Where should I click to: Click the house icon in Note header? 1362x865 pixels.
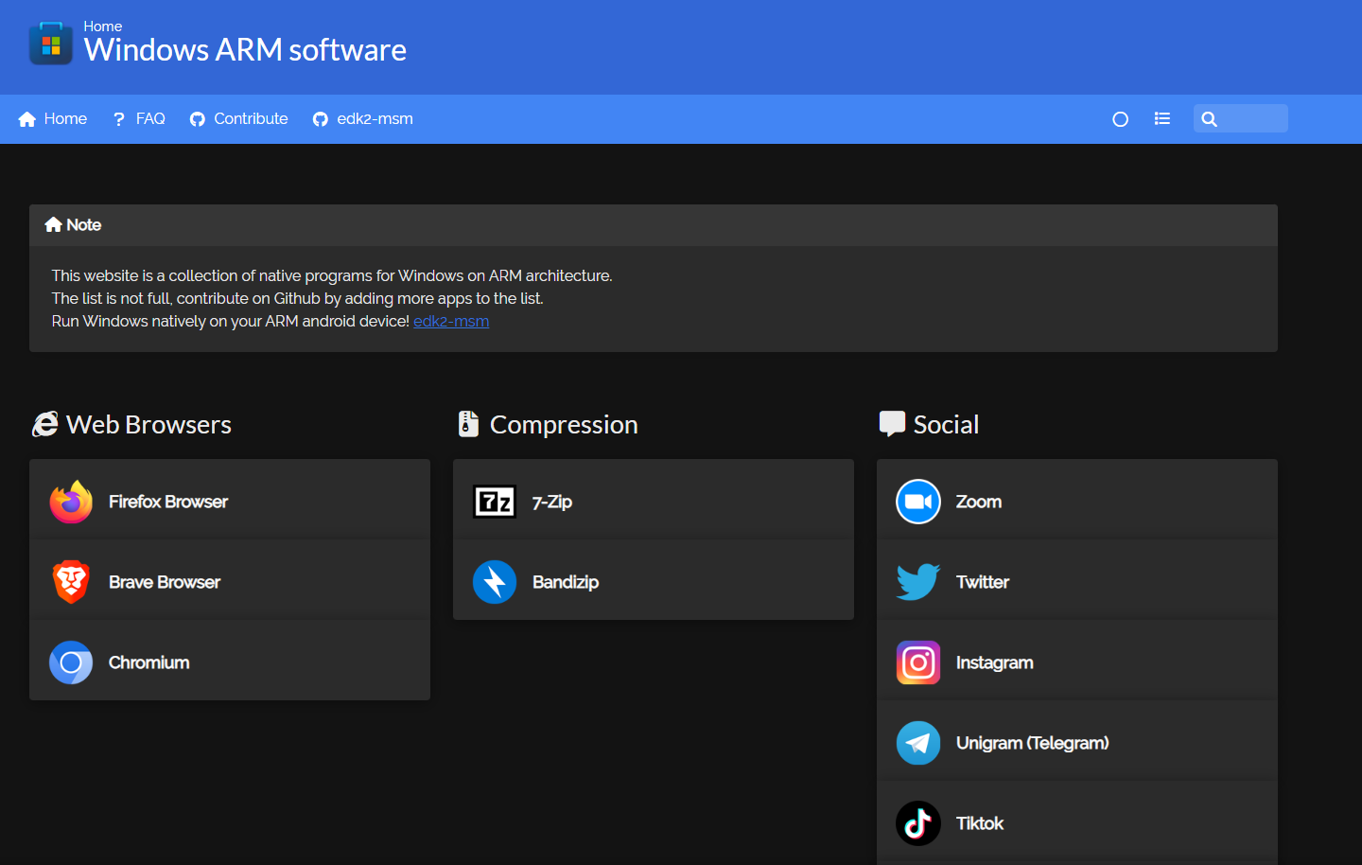[x=54, y=225]
